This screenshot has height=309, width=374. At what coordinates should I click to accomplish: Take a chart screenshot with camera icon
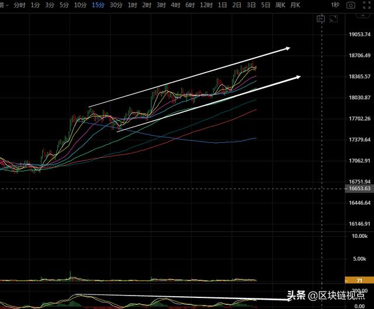pyautogui.click(x=351, y=5)
